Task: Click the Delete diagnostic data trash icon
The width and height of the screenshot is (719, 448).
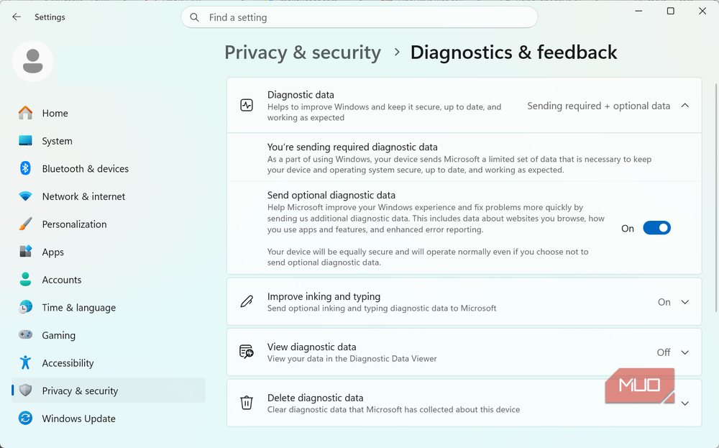Action: pos(247,403)
